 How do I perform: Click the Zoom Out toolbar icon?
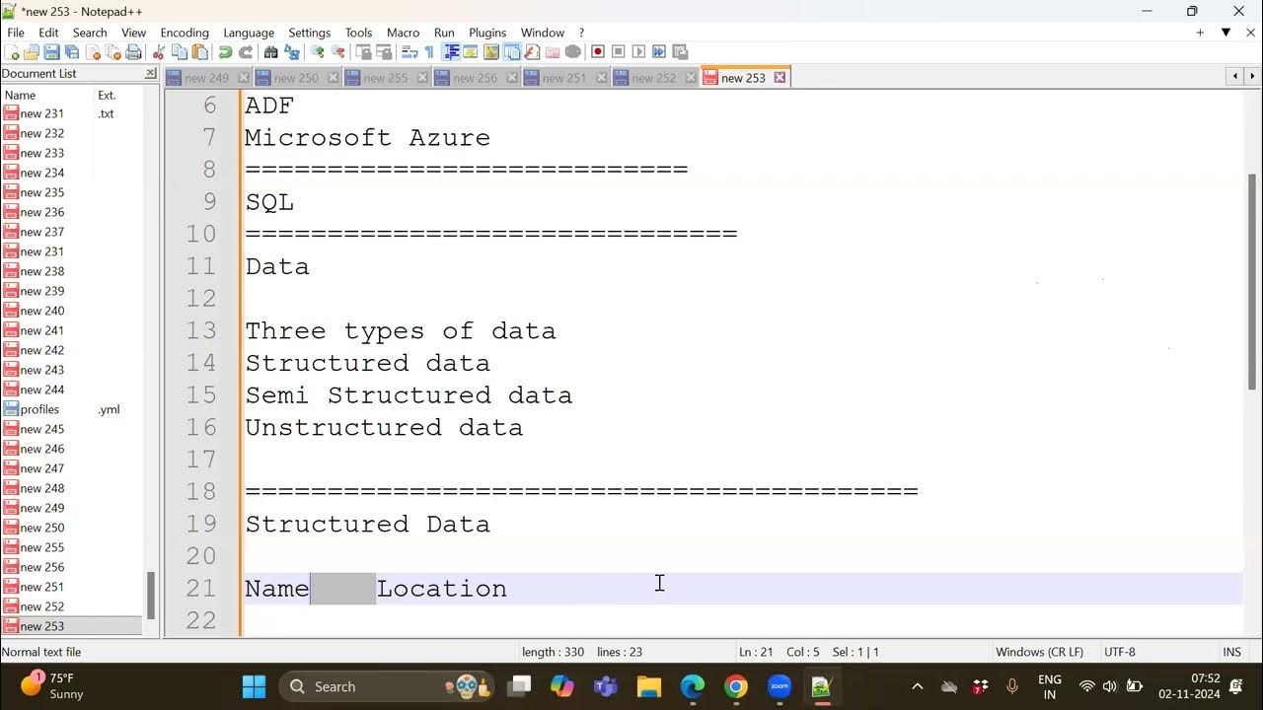pos(338,52)
